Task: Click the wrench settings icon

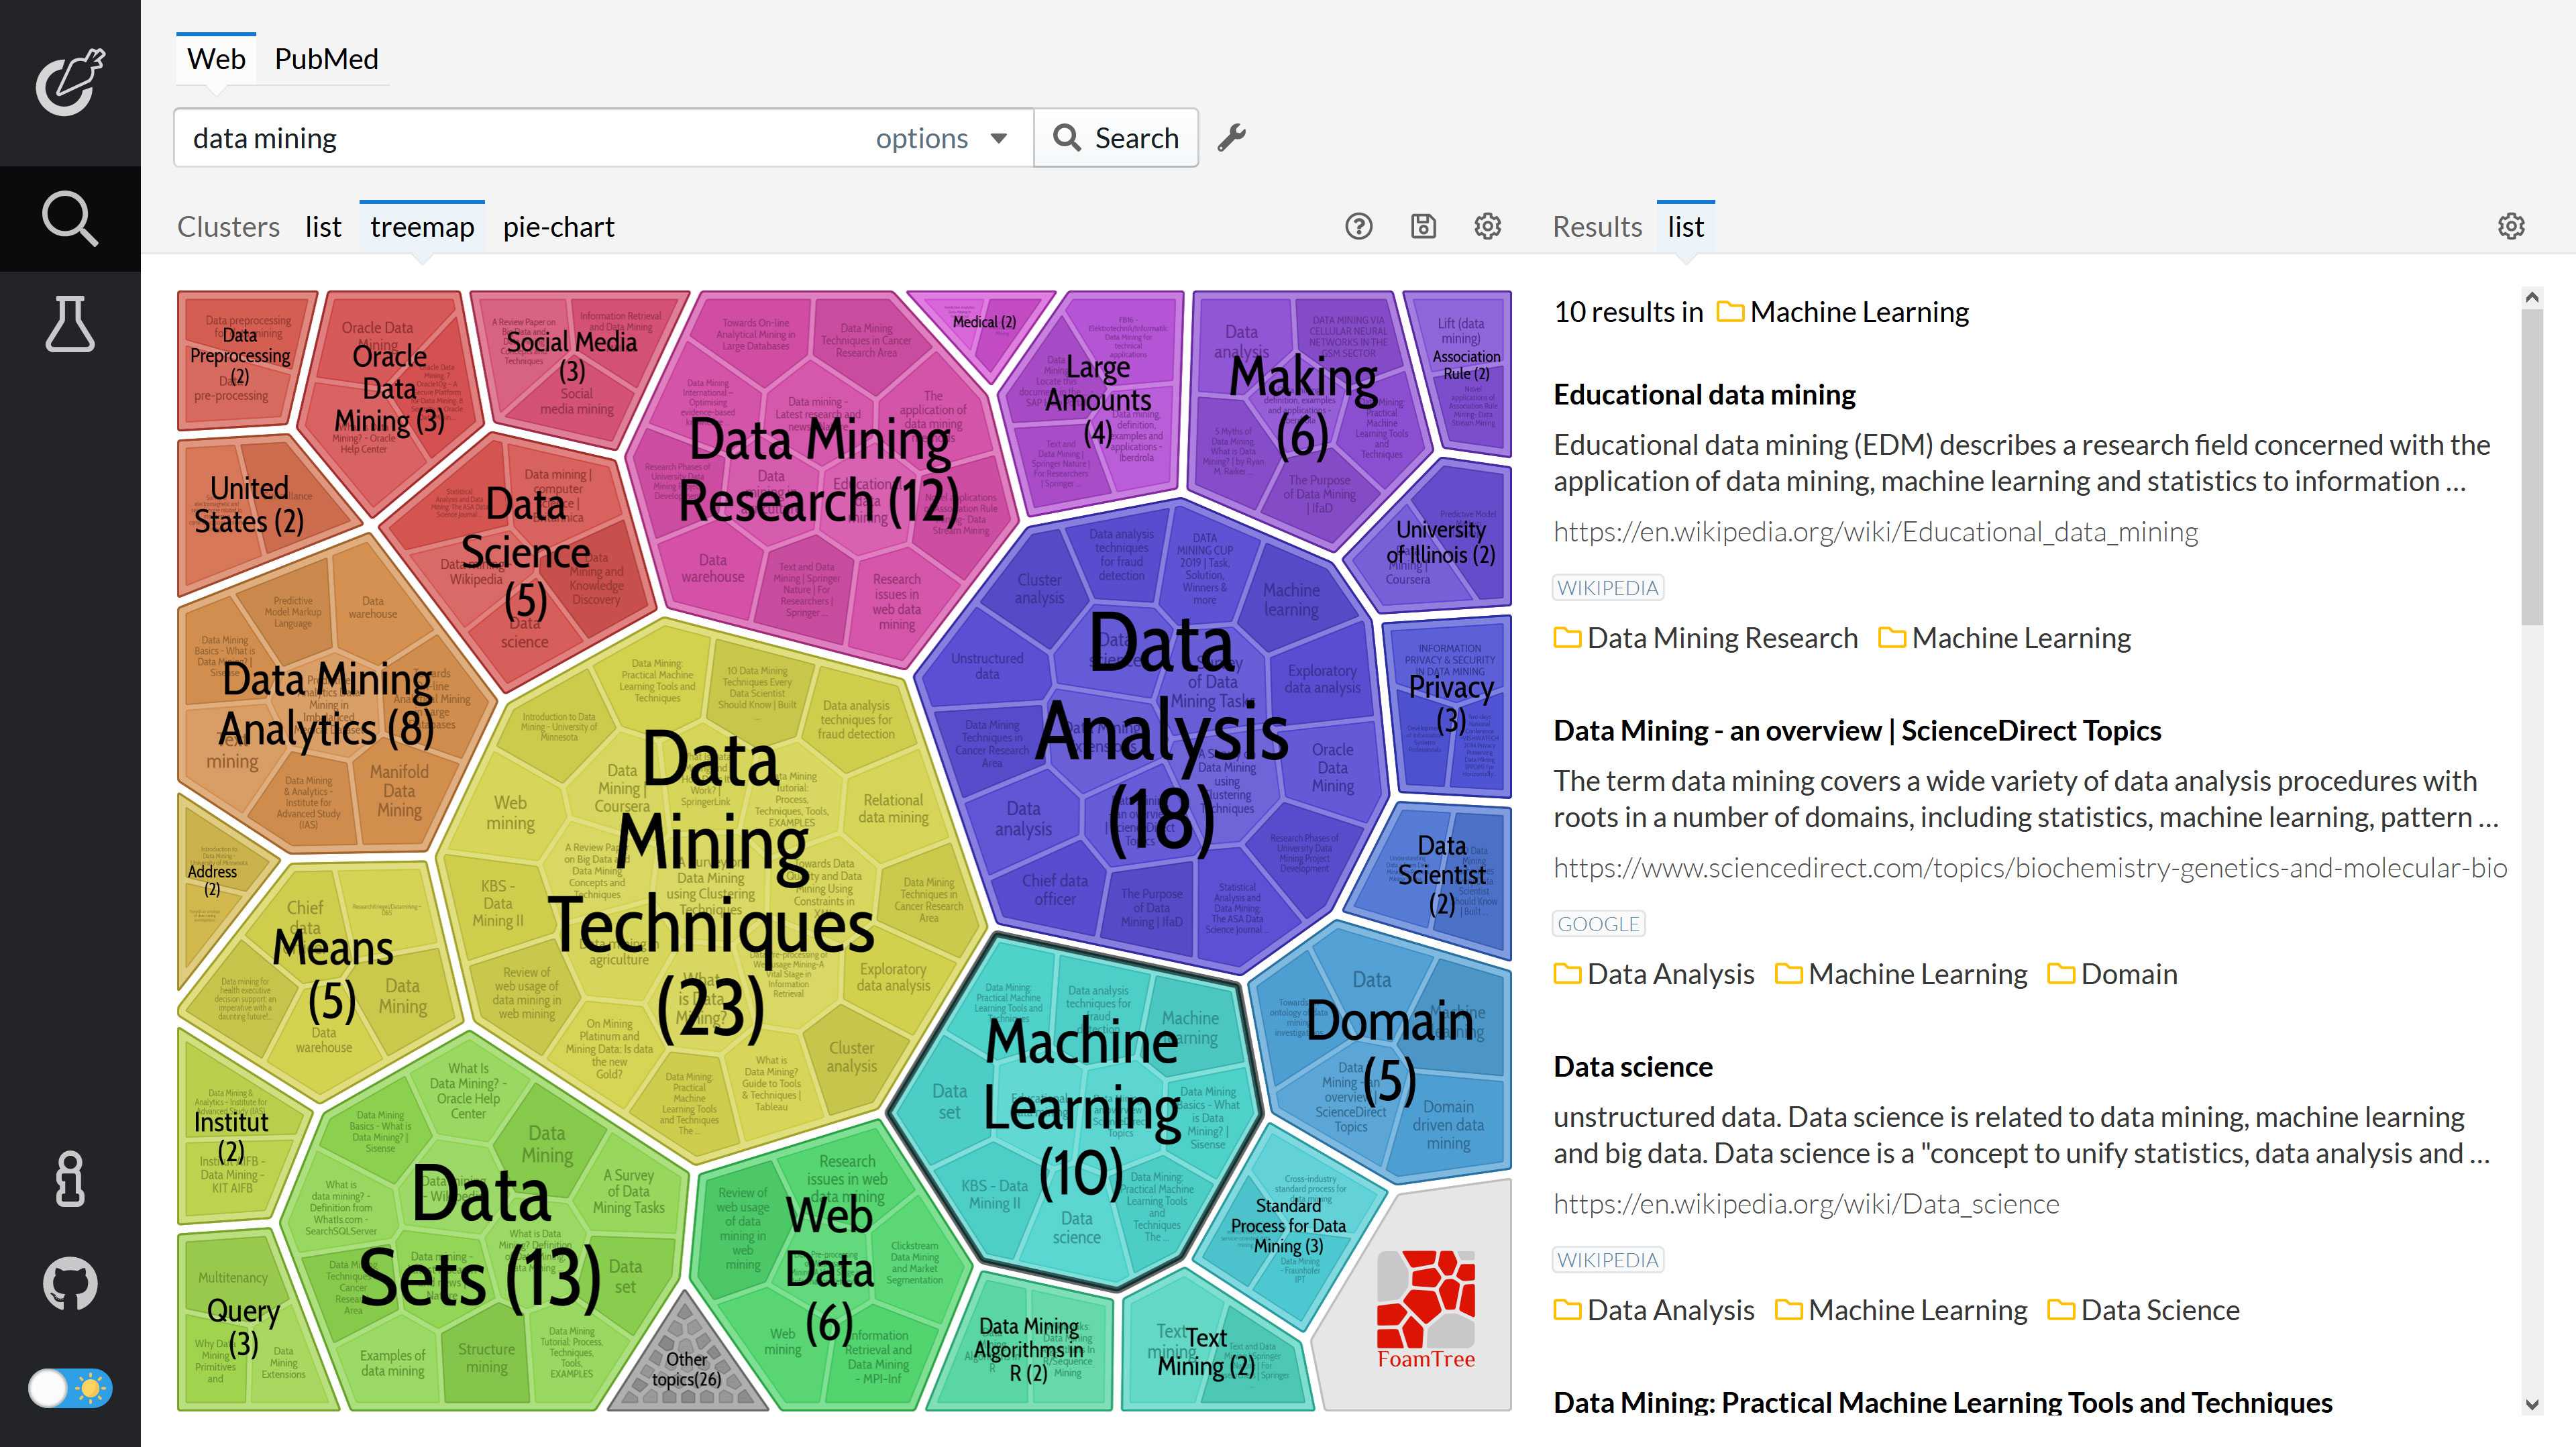Action: pos(1232,138)
